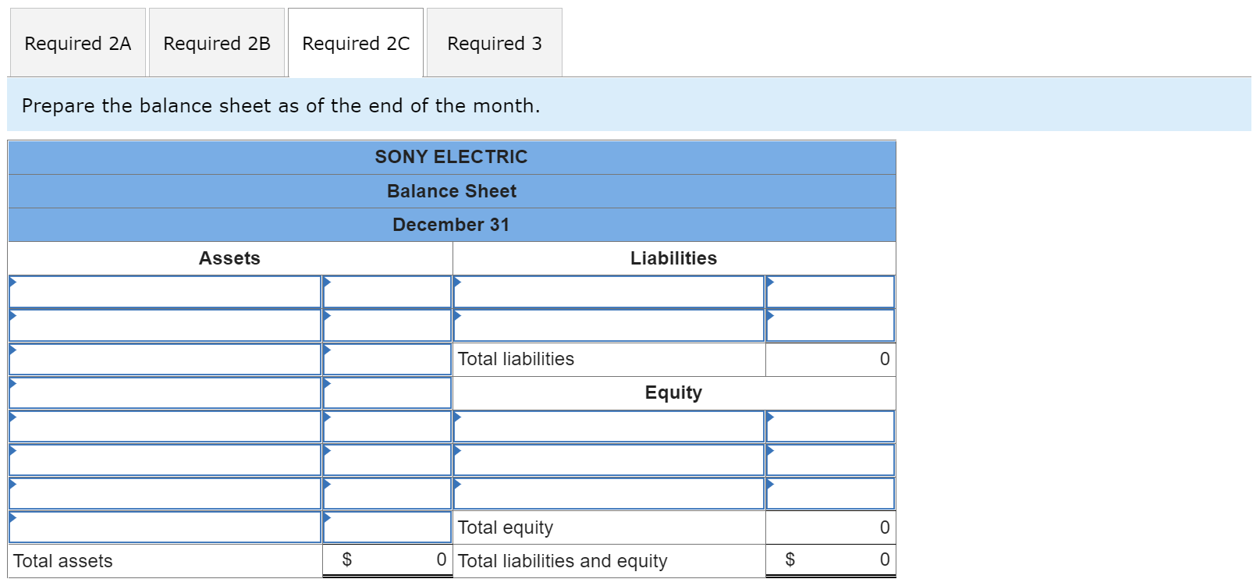This screenshot has height=586, width=1260.
Task: Open the Required 3 tab
Action: (x=493, y=43)
